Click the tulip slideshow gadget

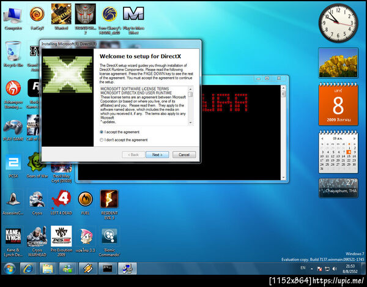coord(338,63)
